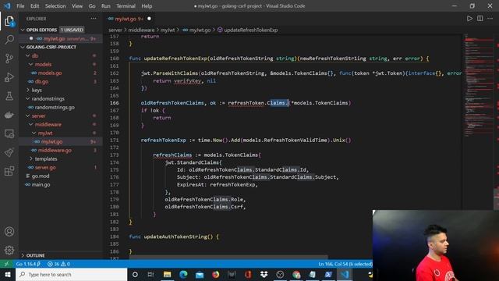Open the File menu

tap(20, 6)
